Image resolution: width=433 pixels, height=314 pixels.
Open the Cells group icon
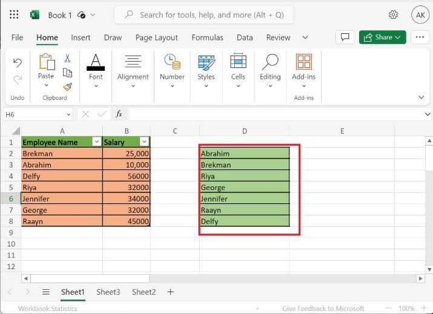point(238,61)
